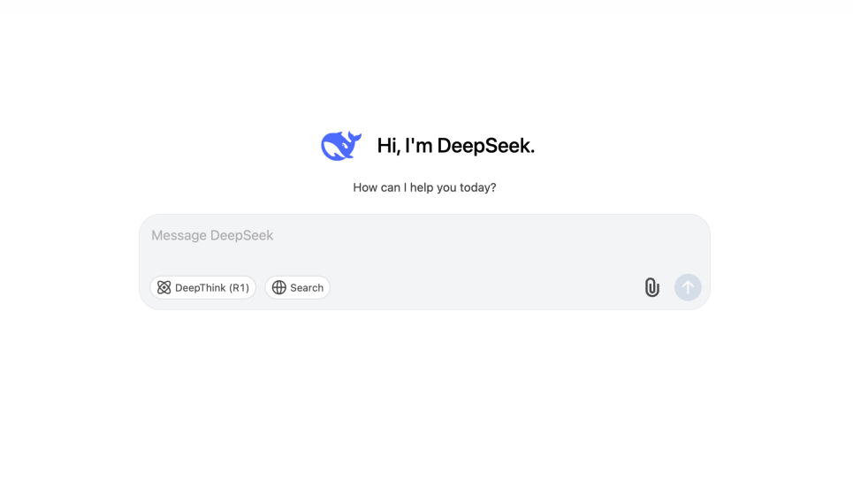853x502 pixels.
Task: Click the "Hi, I'm DeepSeek." heading
Action: point(456,146)
